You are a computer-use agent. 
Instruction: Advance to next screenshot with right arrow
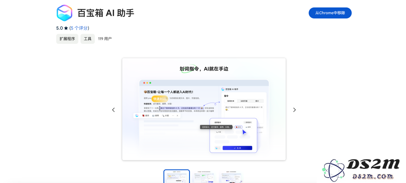coord(294,110)
